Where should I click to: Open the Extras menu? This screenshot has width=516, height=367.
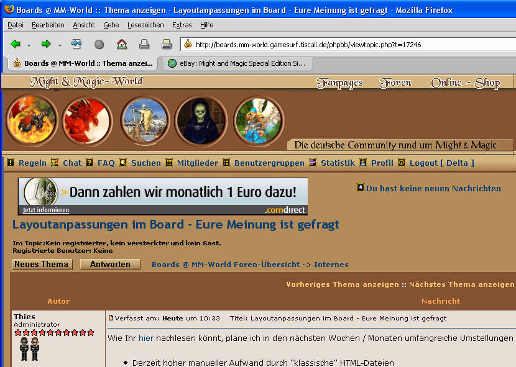tap(182, 25)
